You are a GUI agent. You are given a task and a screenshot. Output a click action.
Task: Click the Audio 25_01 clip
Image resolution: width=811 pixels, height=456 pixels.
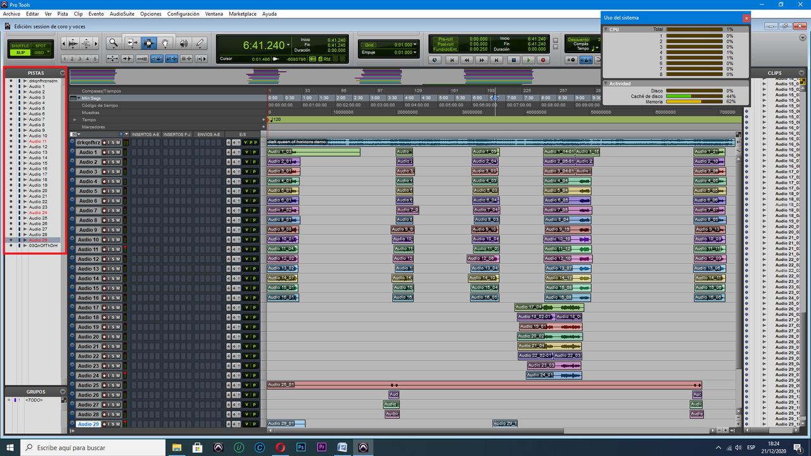point(485,385)
